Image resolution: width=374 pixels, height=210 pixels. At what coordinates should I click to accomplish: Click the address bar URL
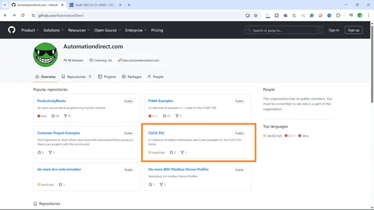point(61,15)
